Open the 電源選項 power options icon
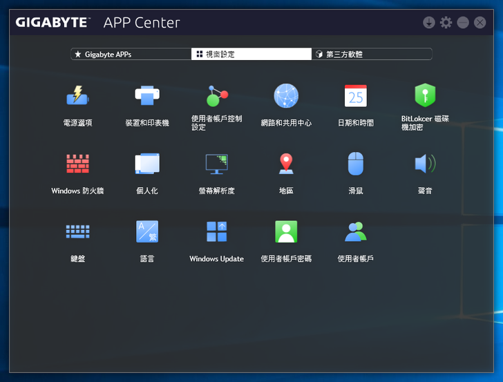This screenshot has width=503, height=382. [x=77, y=96]
